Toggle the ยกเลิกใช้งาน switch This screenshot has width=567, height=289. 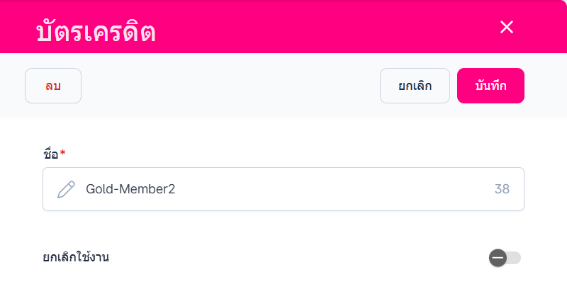click(x=505, y=258)
